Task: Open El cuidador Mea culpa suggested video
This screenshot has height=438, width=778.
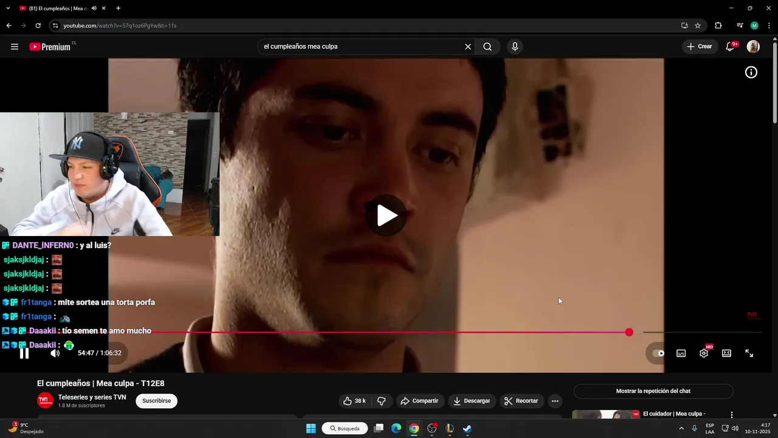Action: tap(674, 414)
